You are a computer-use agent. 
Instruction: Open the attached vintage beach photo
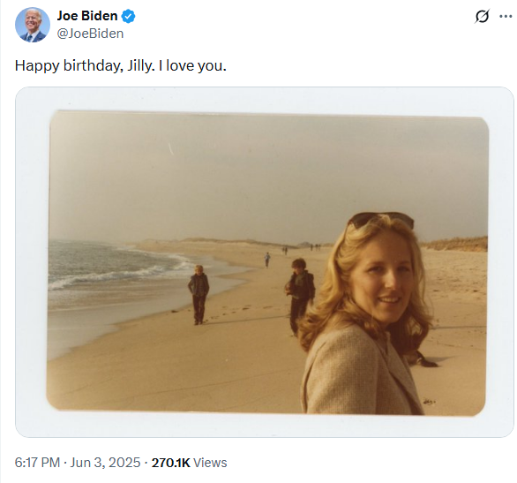pos(265,262)
